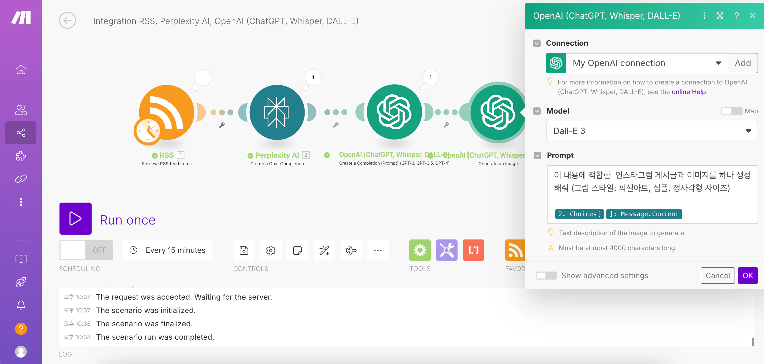The width and height of the screenshot is (764, 364).
Task: Open the purple Tools wrench icon
Action: click(x=447, y=250)
